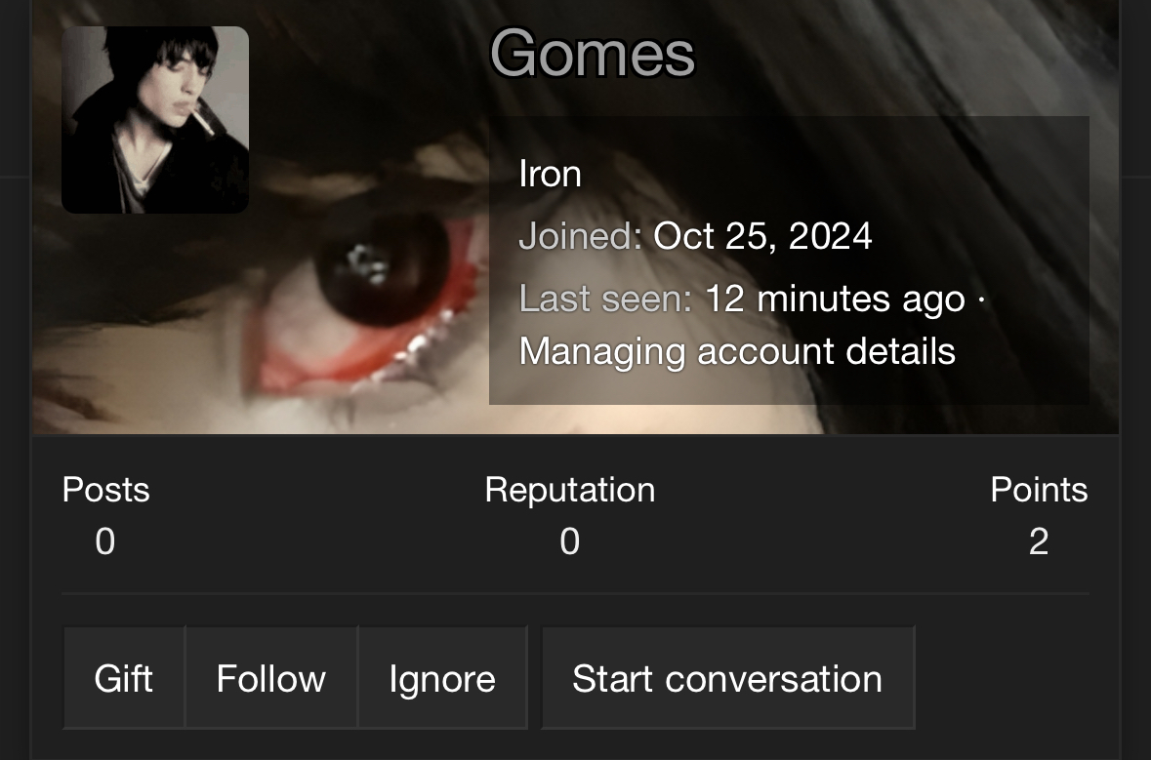Ignore this user with the Ignore button

pos(442,678)
